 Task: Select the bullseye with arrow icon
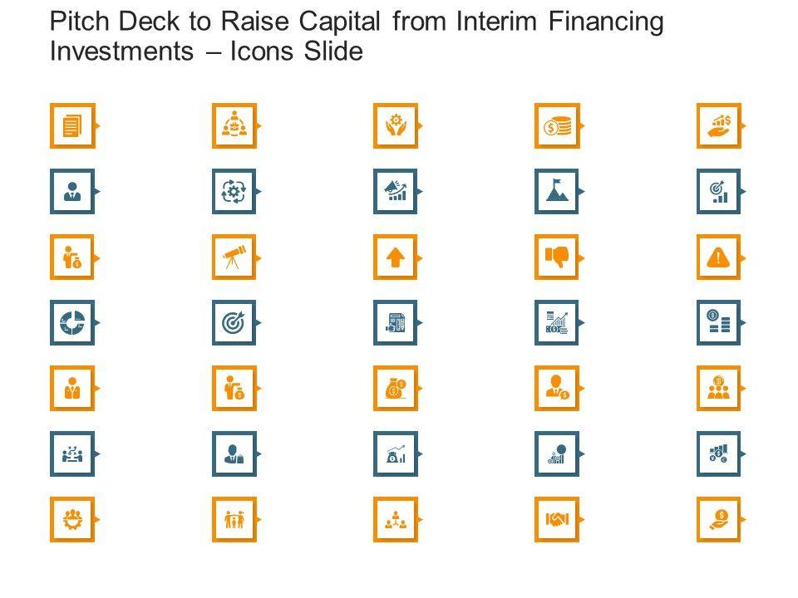[234, 322]
